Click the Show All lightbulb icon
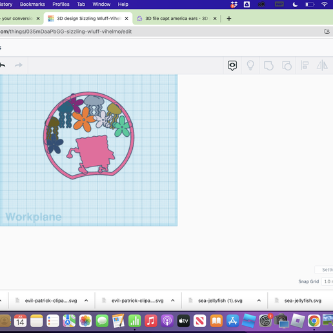The image size is (333, 333). point(250,65)
